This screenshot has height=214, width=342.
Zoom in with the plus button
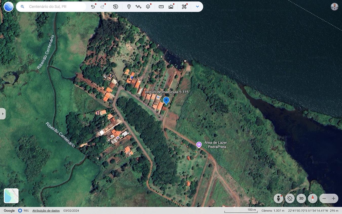tap(333, 198)
